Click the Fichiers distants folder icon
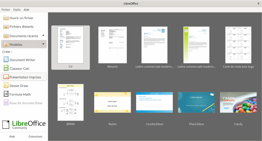Image resolution: width=262 pixels, height=141 pixels. point(6,27)
